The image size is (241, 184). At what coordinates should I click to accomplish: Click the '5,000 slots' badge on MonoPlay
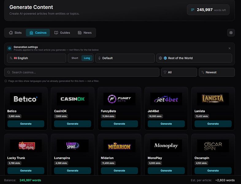coord(155,163)
